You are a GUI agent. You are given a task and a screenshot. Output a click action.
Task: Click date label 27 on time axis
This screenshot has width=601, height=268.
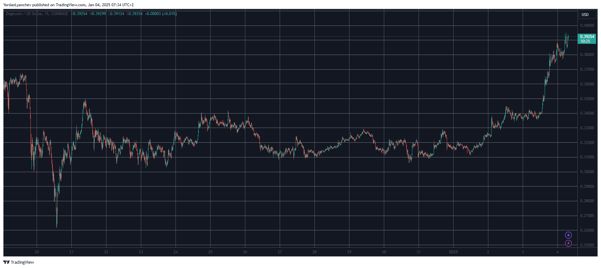(x=280, y=252)
